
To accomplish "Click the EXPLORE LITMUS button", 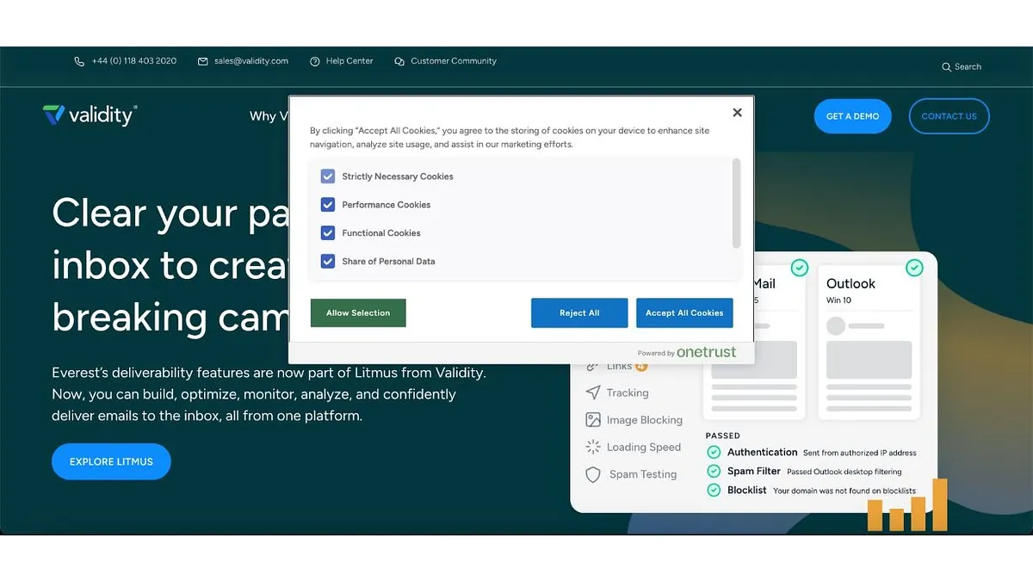I will (x=111, y=462).
